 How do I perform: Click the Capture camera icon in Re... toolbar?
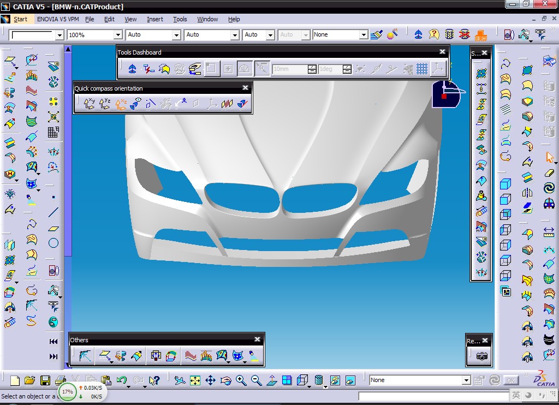[481, 356]
